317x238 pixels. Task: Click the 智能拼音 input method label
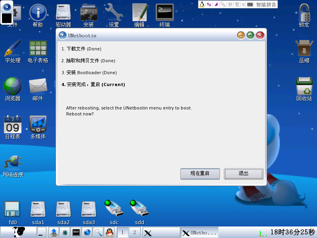[266, 4]
